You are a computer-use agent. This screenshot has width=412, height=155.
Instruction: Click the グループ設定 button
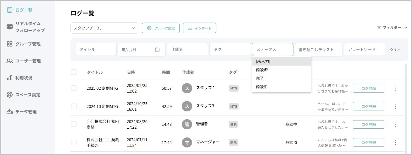pyautogui.click(x=161, y=28)
